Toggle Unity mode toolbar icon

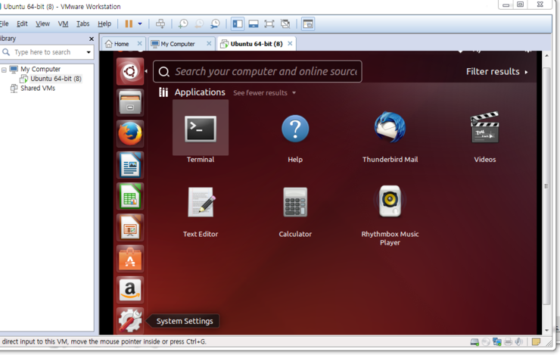pyautogui.click(x=285, y=24)
